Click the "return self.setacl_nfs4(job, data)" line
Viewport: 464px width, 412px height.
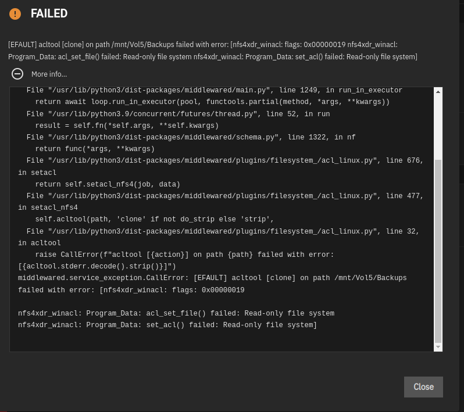(x=108, y=184)
